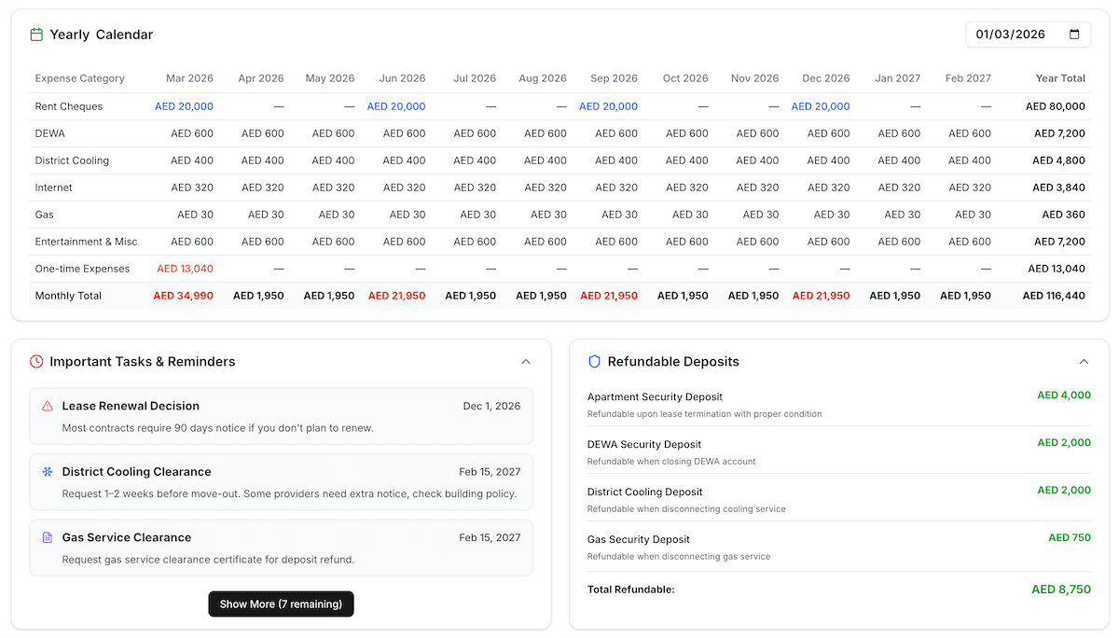This screenshot has width=1119, height=638.
Task: Click the green calendar icon beside Yearly Calendar
Action: pyautogui.click(x=36, y=34)
